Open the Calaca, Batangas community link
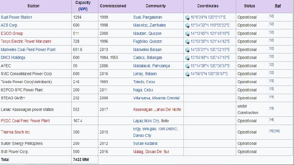The width and height of the screenshot is (294, 165). (x=148, y=58)
